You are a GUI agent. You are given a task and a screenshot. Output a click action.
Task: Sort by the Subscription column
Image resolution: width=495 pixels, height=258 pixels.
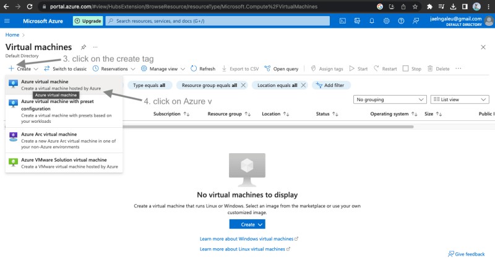coord(171,114)
